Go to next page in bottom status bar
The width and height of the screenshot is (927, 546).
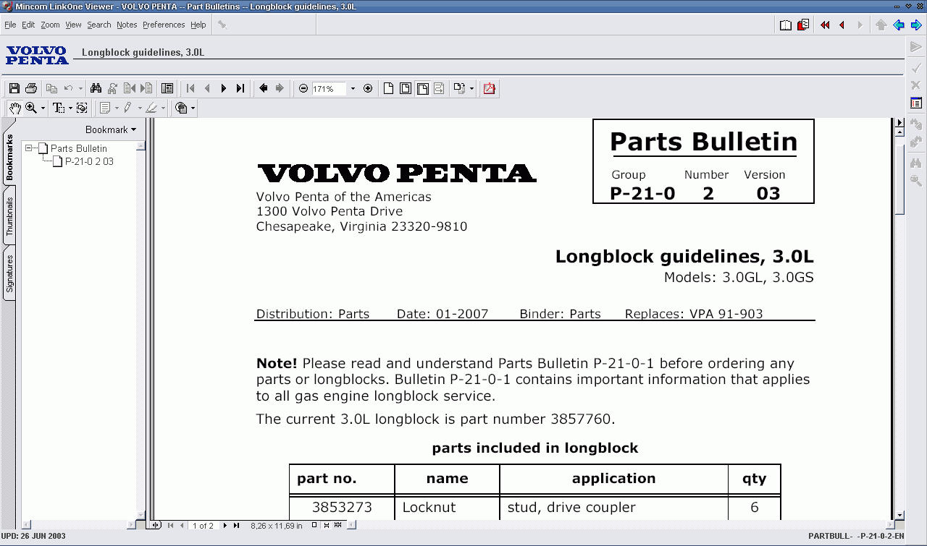click(225, 525)
